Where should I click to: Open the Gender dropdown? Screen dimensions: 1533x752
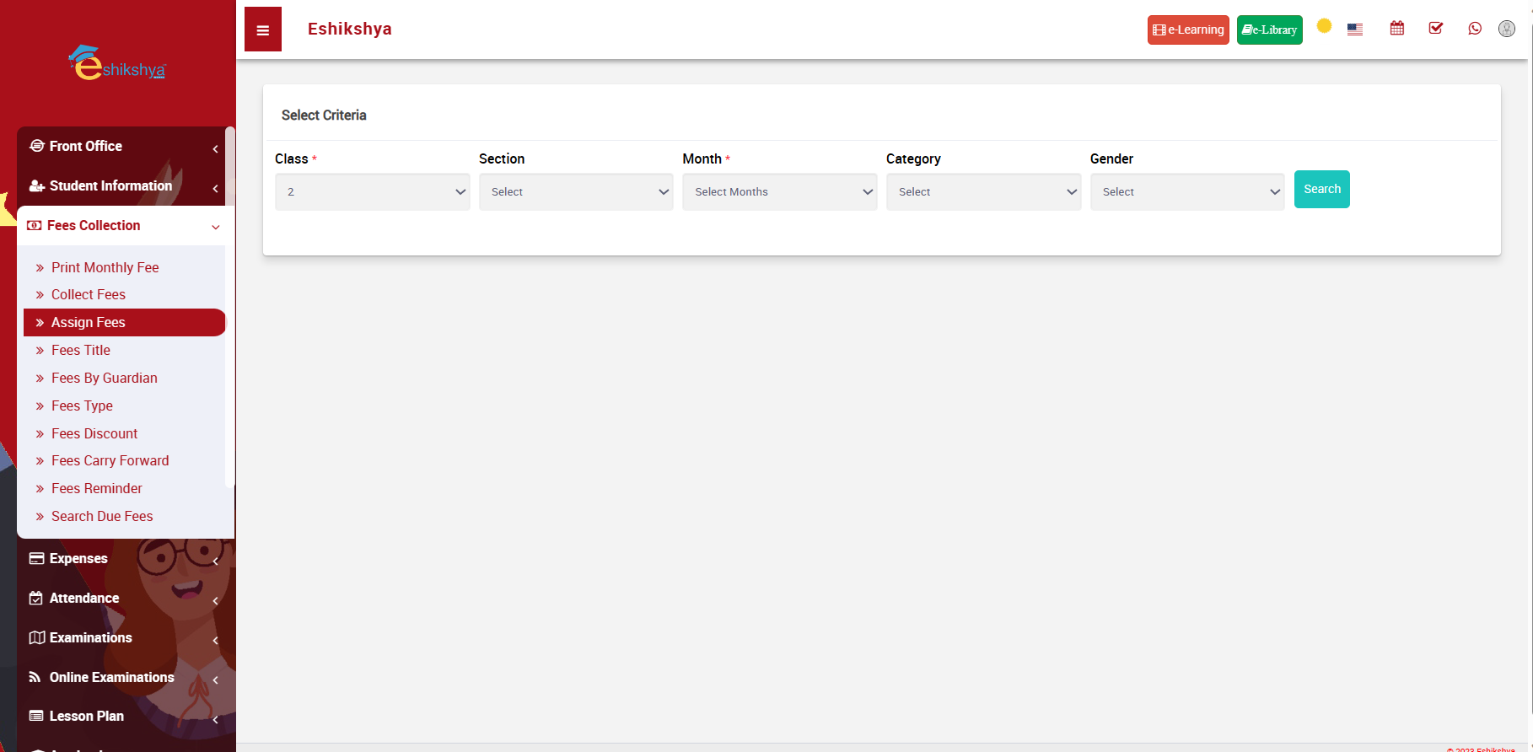tap(1186, 192)
